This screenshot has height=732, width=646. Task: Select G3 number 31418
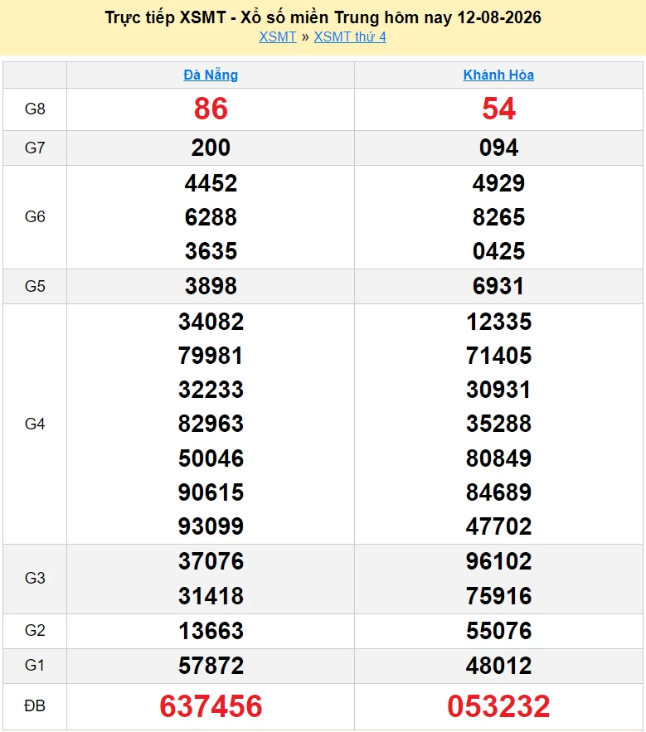[211, 596]
